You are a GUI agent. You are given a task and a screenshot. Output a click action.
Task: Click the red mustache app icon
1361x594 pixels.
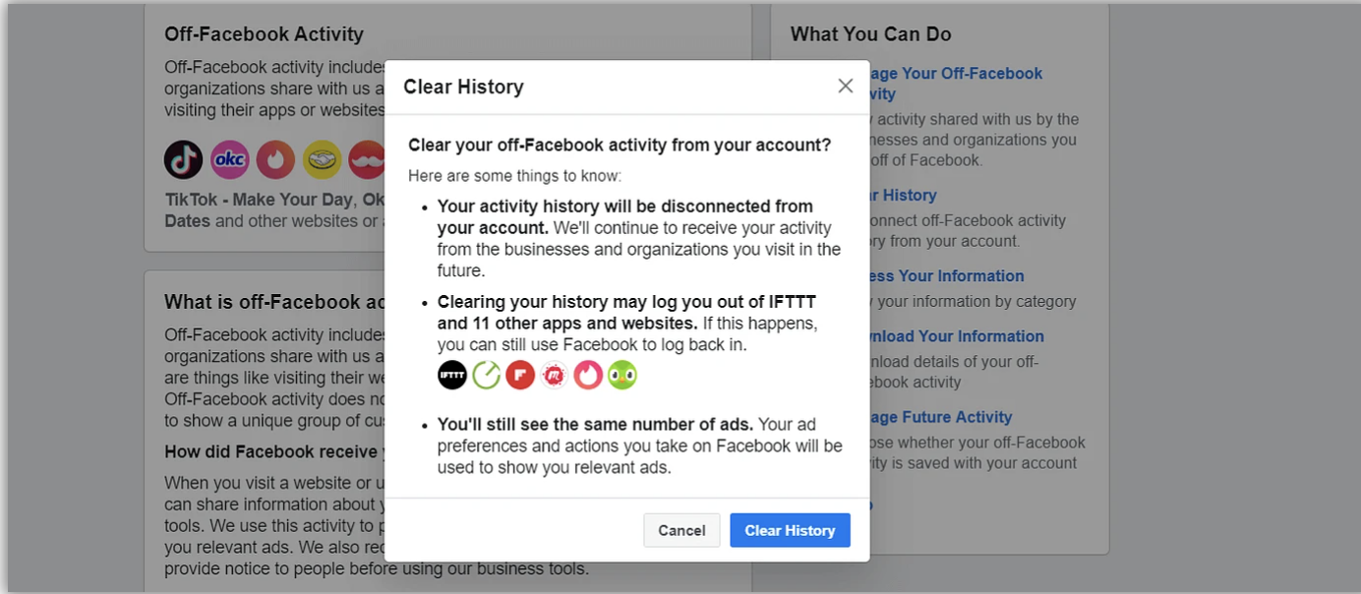pos(366,159)
